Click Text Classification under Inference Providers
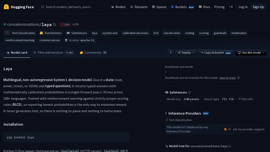This screenshot has height=152, width=270. point(178,120)
